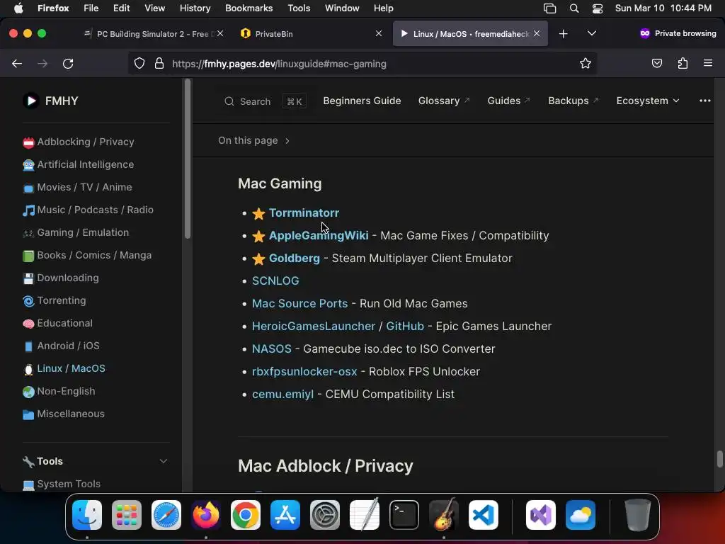Screen dimensions: 725x544
Task: Open the Bookmarks menu
Action: pyautogui.click(x=249, y=8)
